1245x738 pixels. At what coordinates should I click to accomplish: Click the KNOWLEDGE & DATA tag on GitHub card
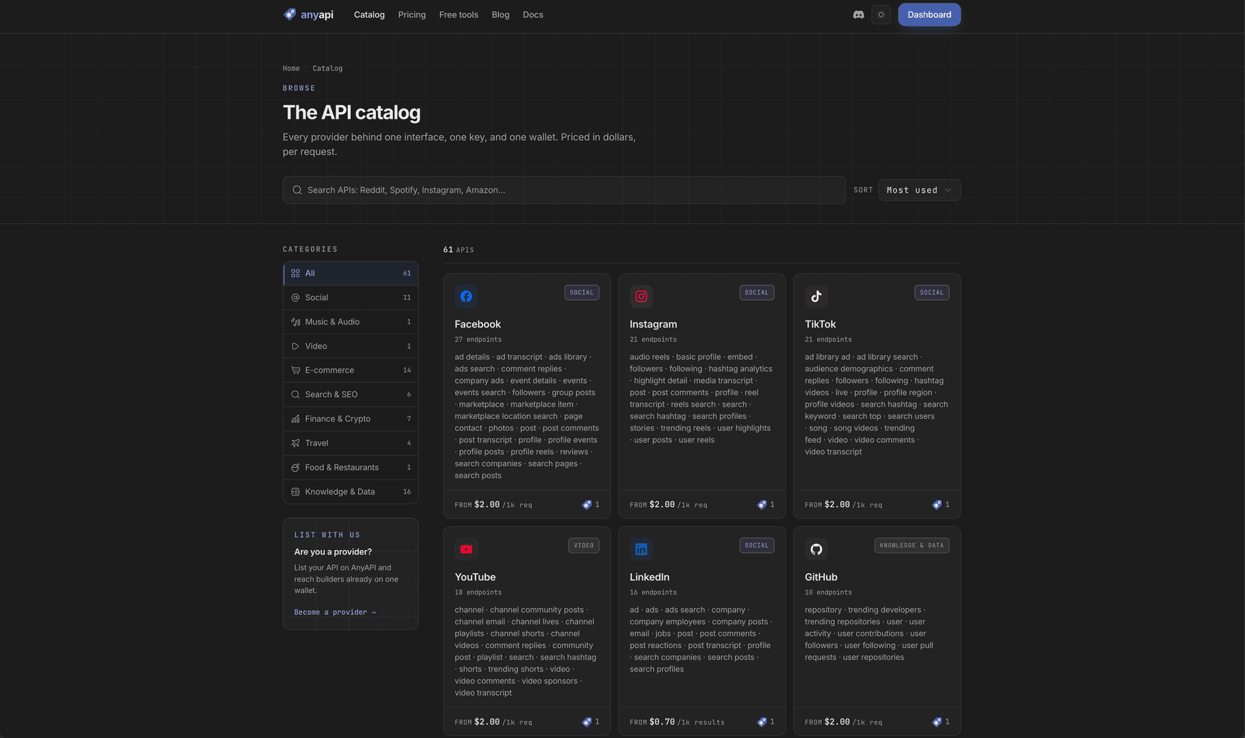tap(912, 545)
